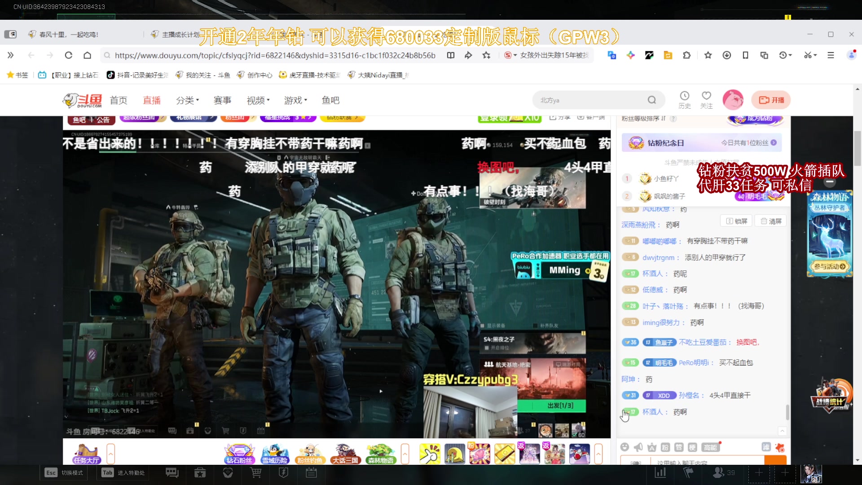Open 分类 category dropdown
This screenshot has height=485, width=862.
pyautogui.click(x=187, y=100)
